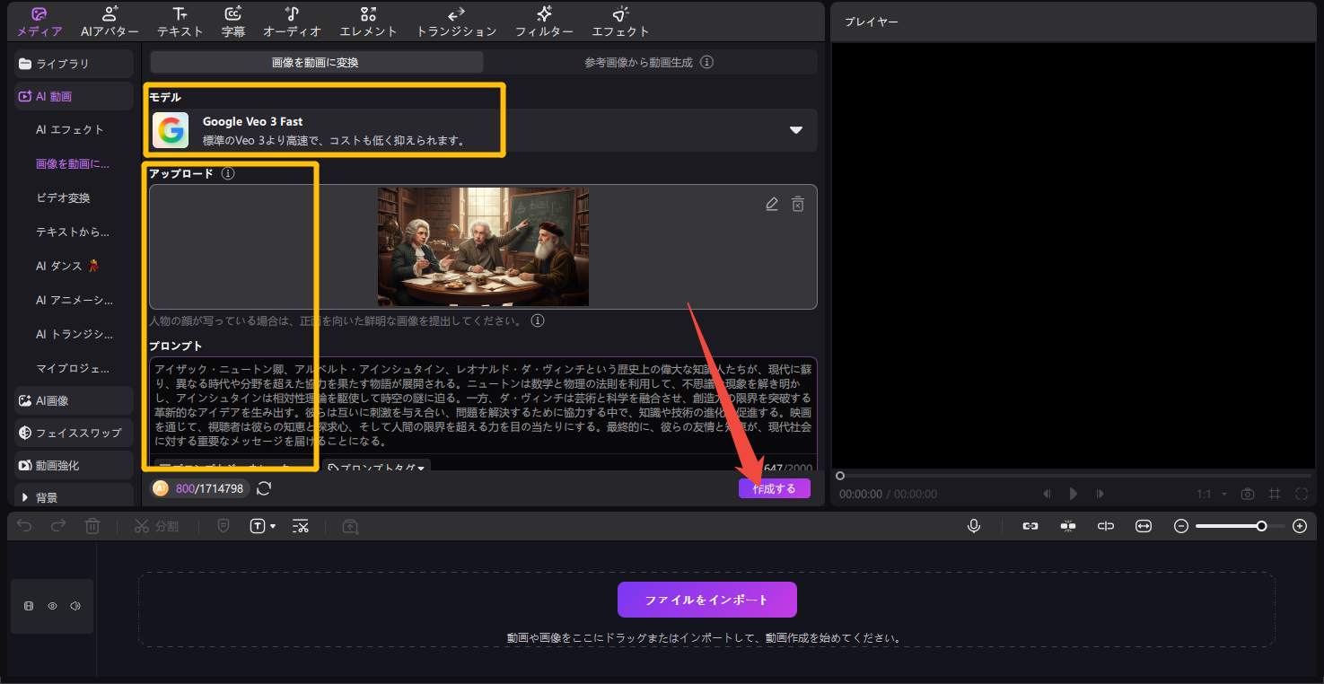The width and height of the screenshot is (1324, 684).
Task: Toggle the timeline track eye visibility icon
Action: tap(52, 606)
